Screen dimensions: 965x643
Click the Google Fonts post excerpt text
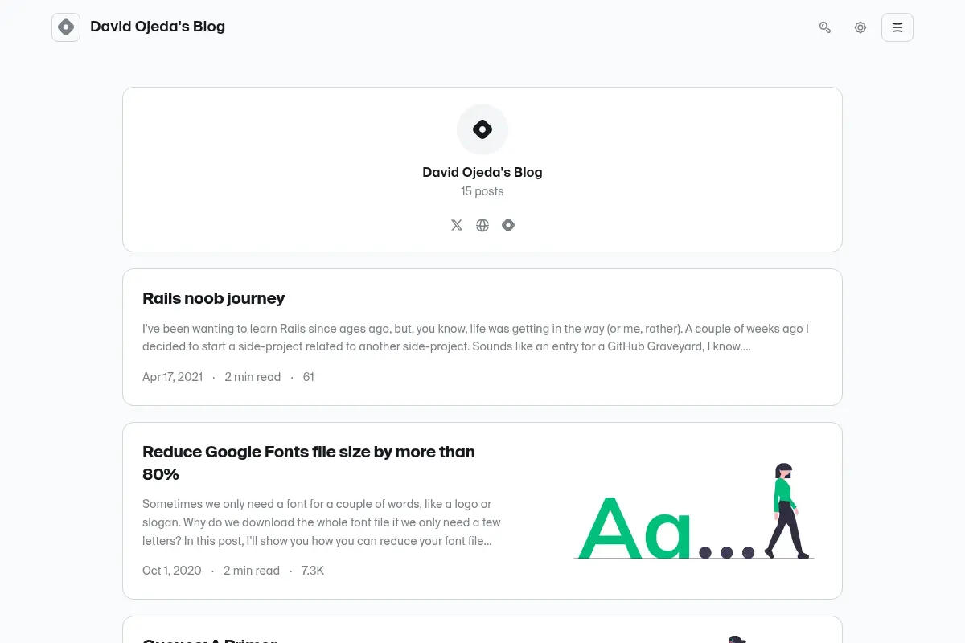click(x=322, y=522)
